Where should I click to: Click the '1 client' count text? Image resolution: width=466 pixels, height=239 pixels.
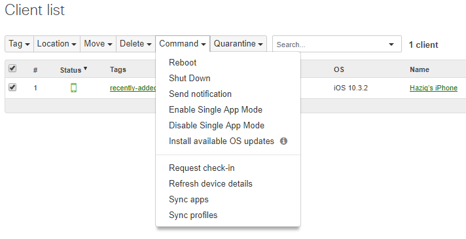click(423, 45)
